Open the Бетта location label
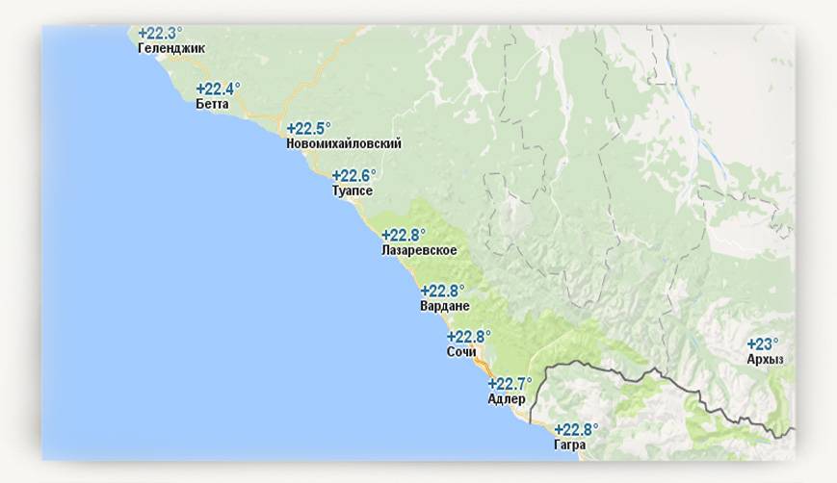 tap(212, 104)
